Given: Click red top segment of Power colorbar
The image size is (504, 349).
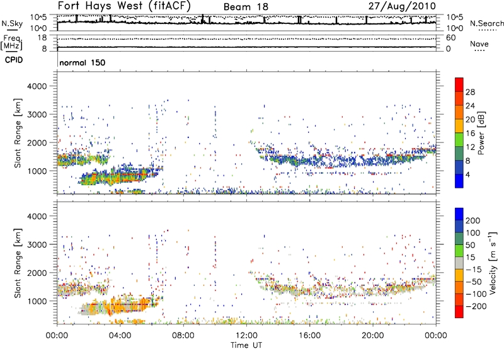Looking at the screenshot, I should (459, 85).
